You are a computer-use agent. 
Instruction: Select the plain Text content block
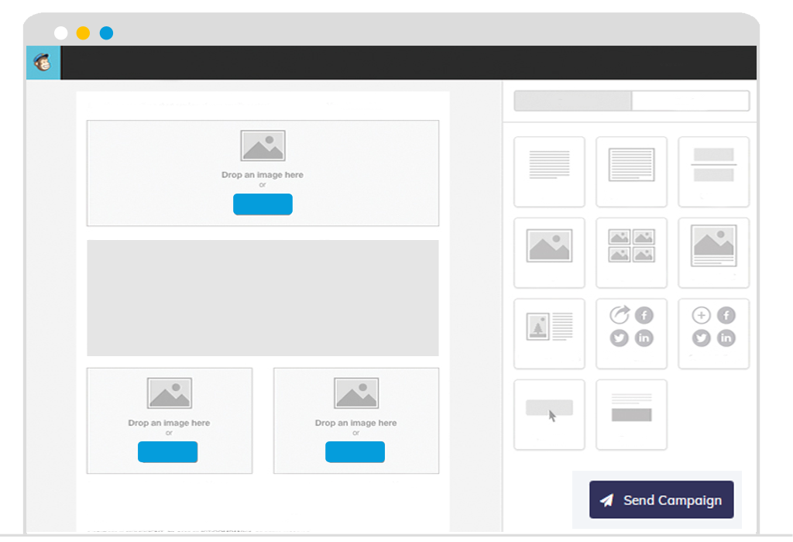[x=549, y=172]
